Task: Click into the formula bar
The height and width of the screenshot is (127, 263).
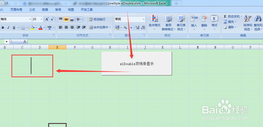Action: point(145,41)
